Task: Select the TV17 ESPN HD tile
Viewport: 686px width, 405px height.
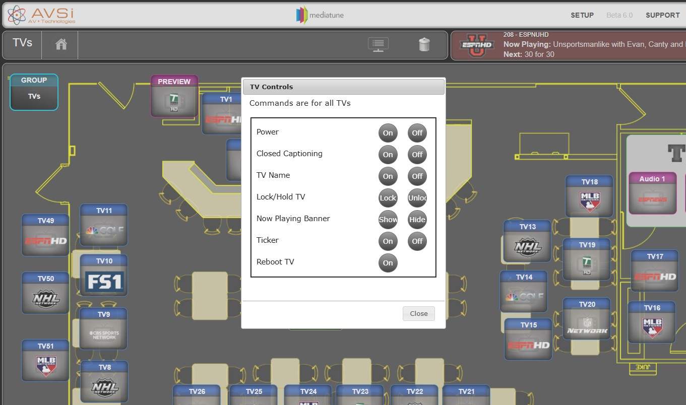Action: point(655,271)
